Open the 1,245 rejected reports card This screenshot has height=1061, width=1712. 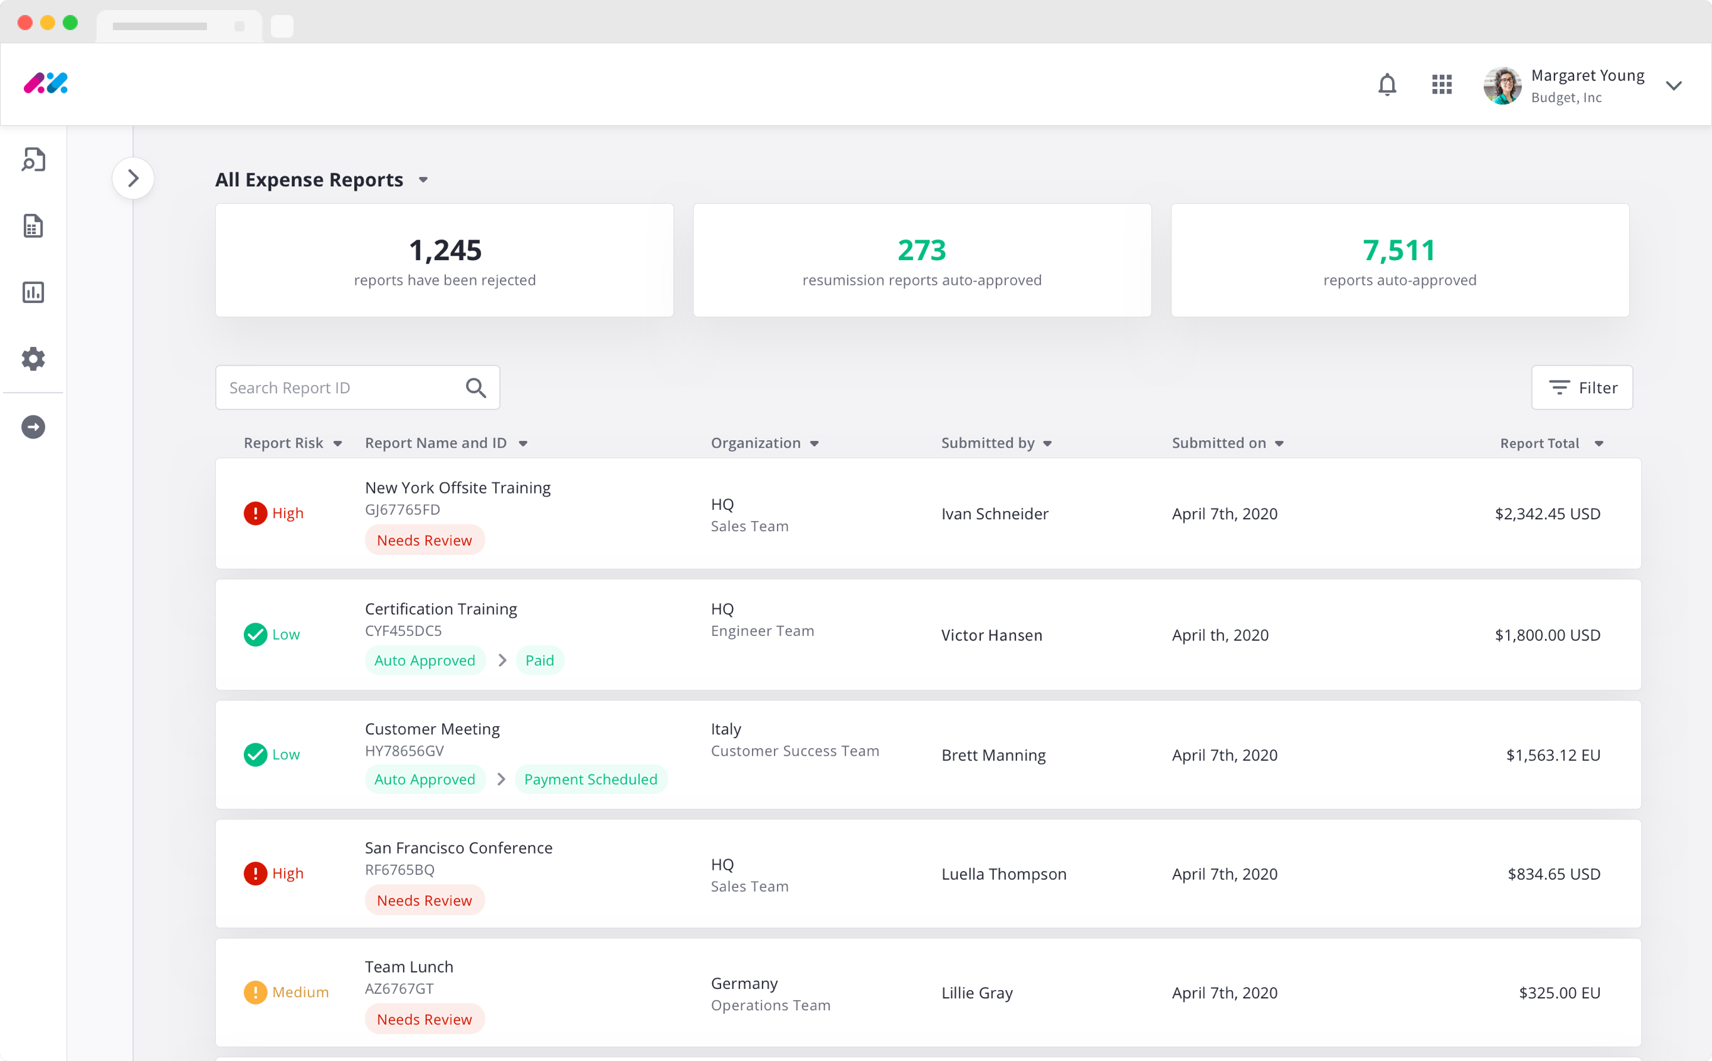(444, 260)
